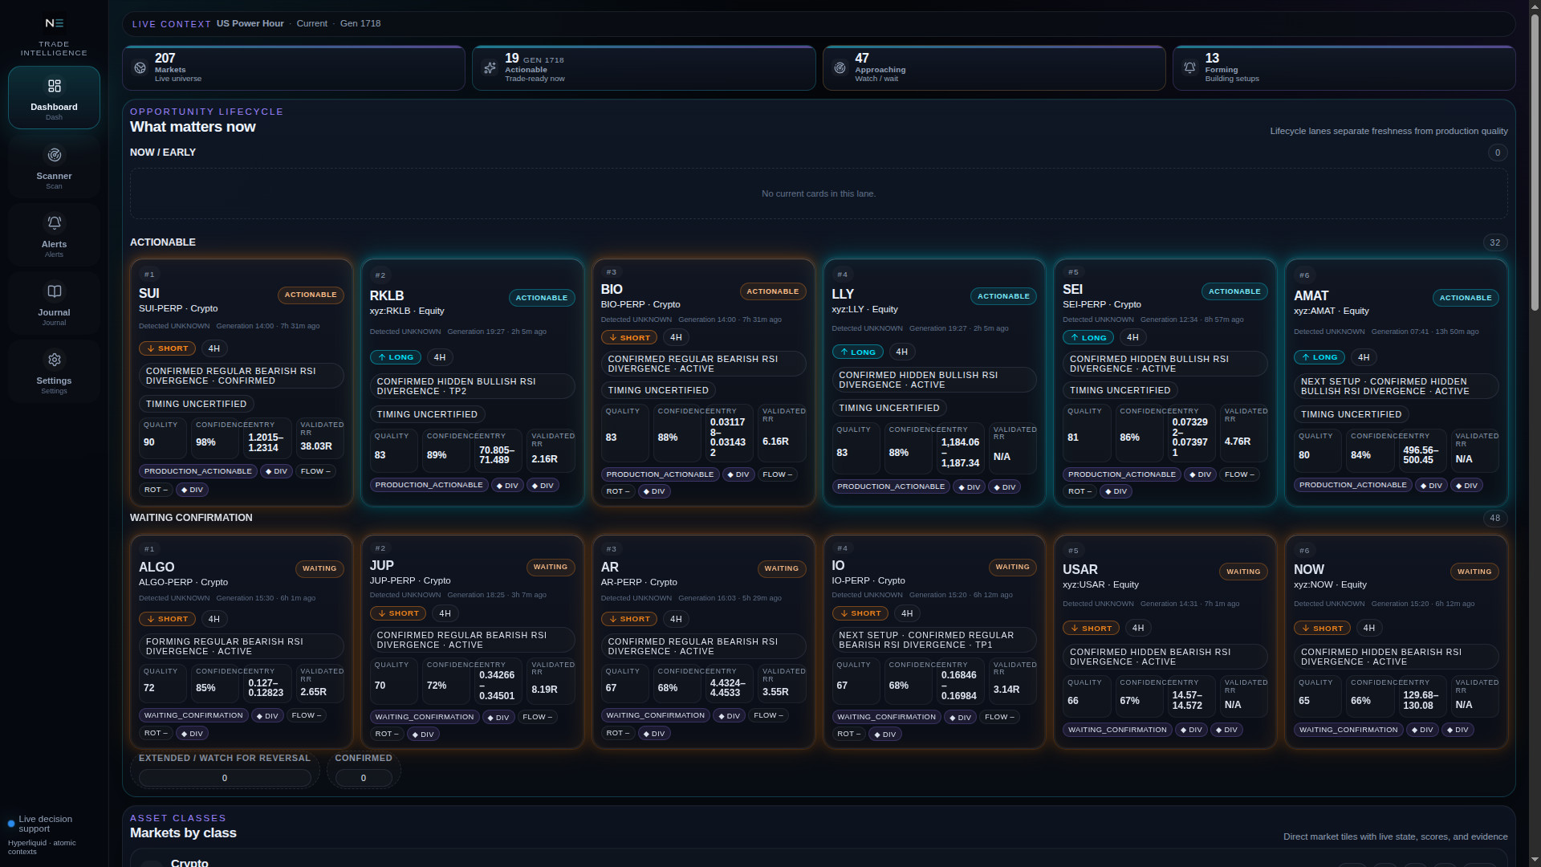Viewport: 1541px width, 867px height.
Task: Open the 19 Actionable trade-ready tile
Action: (x=644, y=68)
